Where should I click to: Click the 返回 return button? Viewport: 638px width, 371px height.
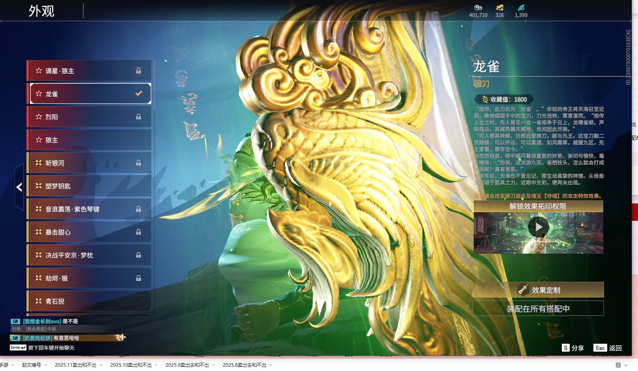click(608, 348)
